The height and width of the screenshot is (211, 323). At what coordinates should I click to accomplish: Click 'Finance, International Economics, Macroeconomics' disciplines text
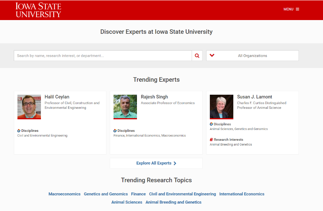pyautogui.click(x=150, y=136)
